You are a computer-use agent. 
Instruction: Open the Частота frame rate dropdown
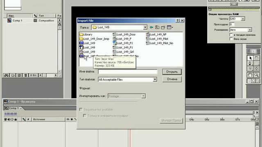point(243,19)
